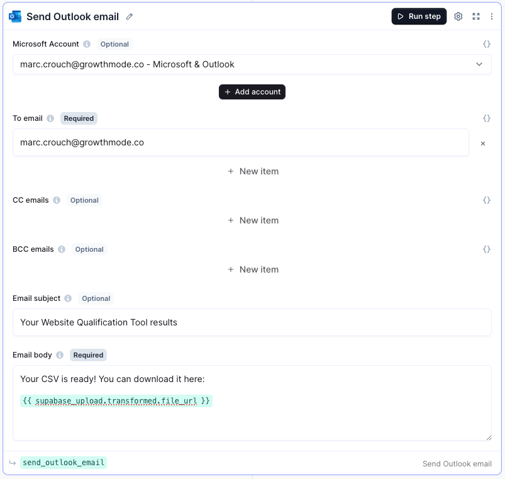The image size is (505, 479).
Task: Click the Email subject input field
Action: (252, 322)
